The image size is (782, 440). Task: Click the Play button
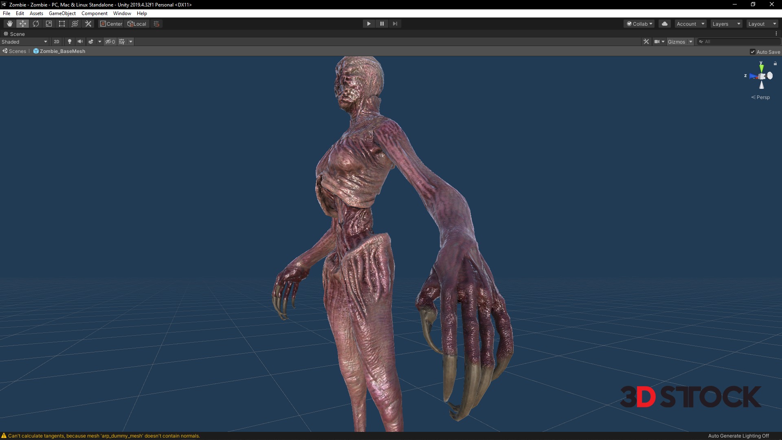[x=369, y=24]
